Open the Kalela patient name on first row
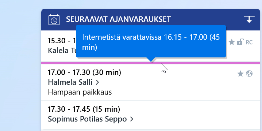The height and width of the screenshot is (131, 262). 62,51
